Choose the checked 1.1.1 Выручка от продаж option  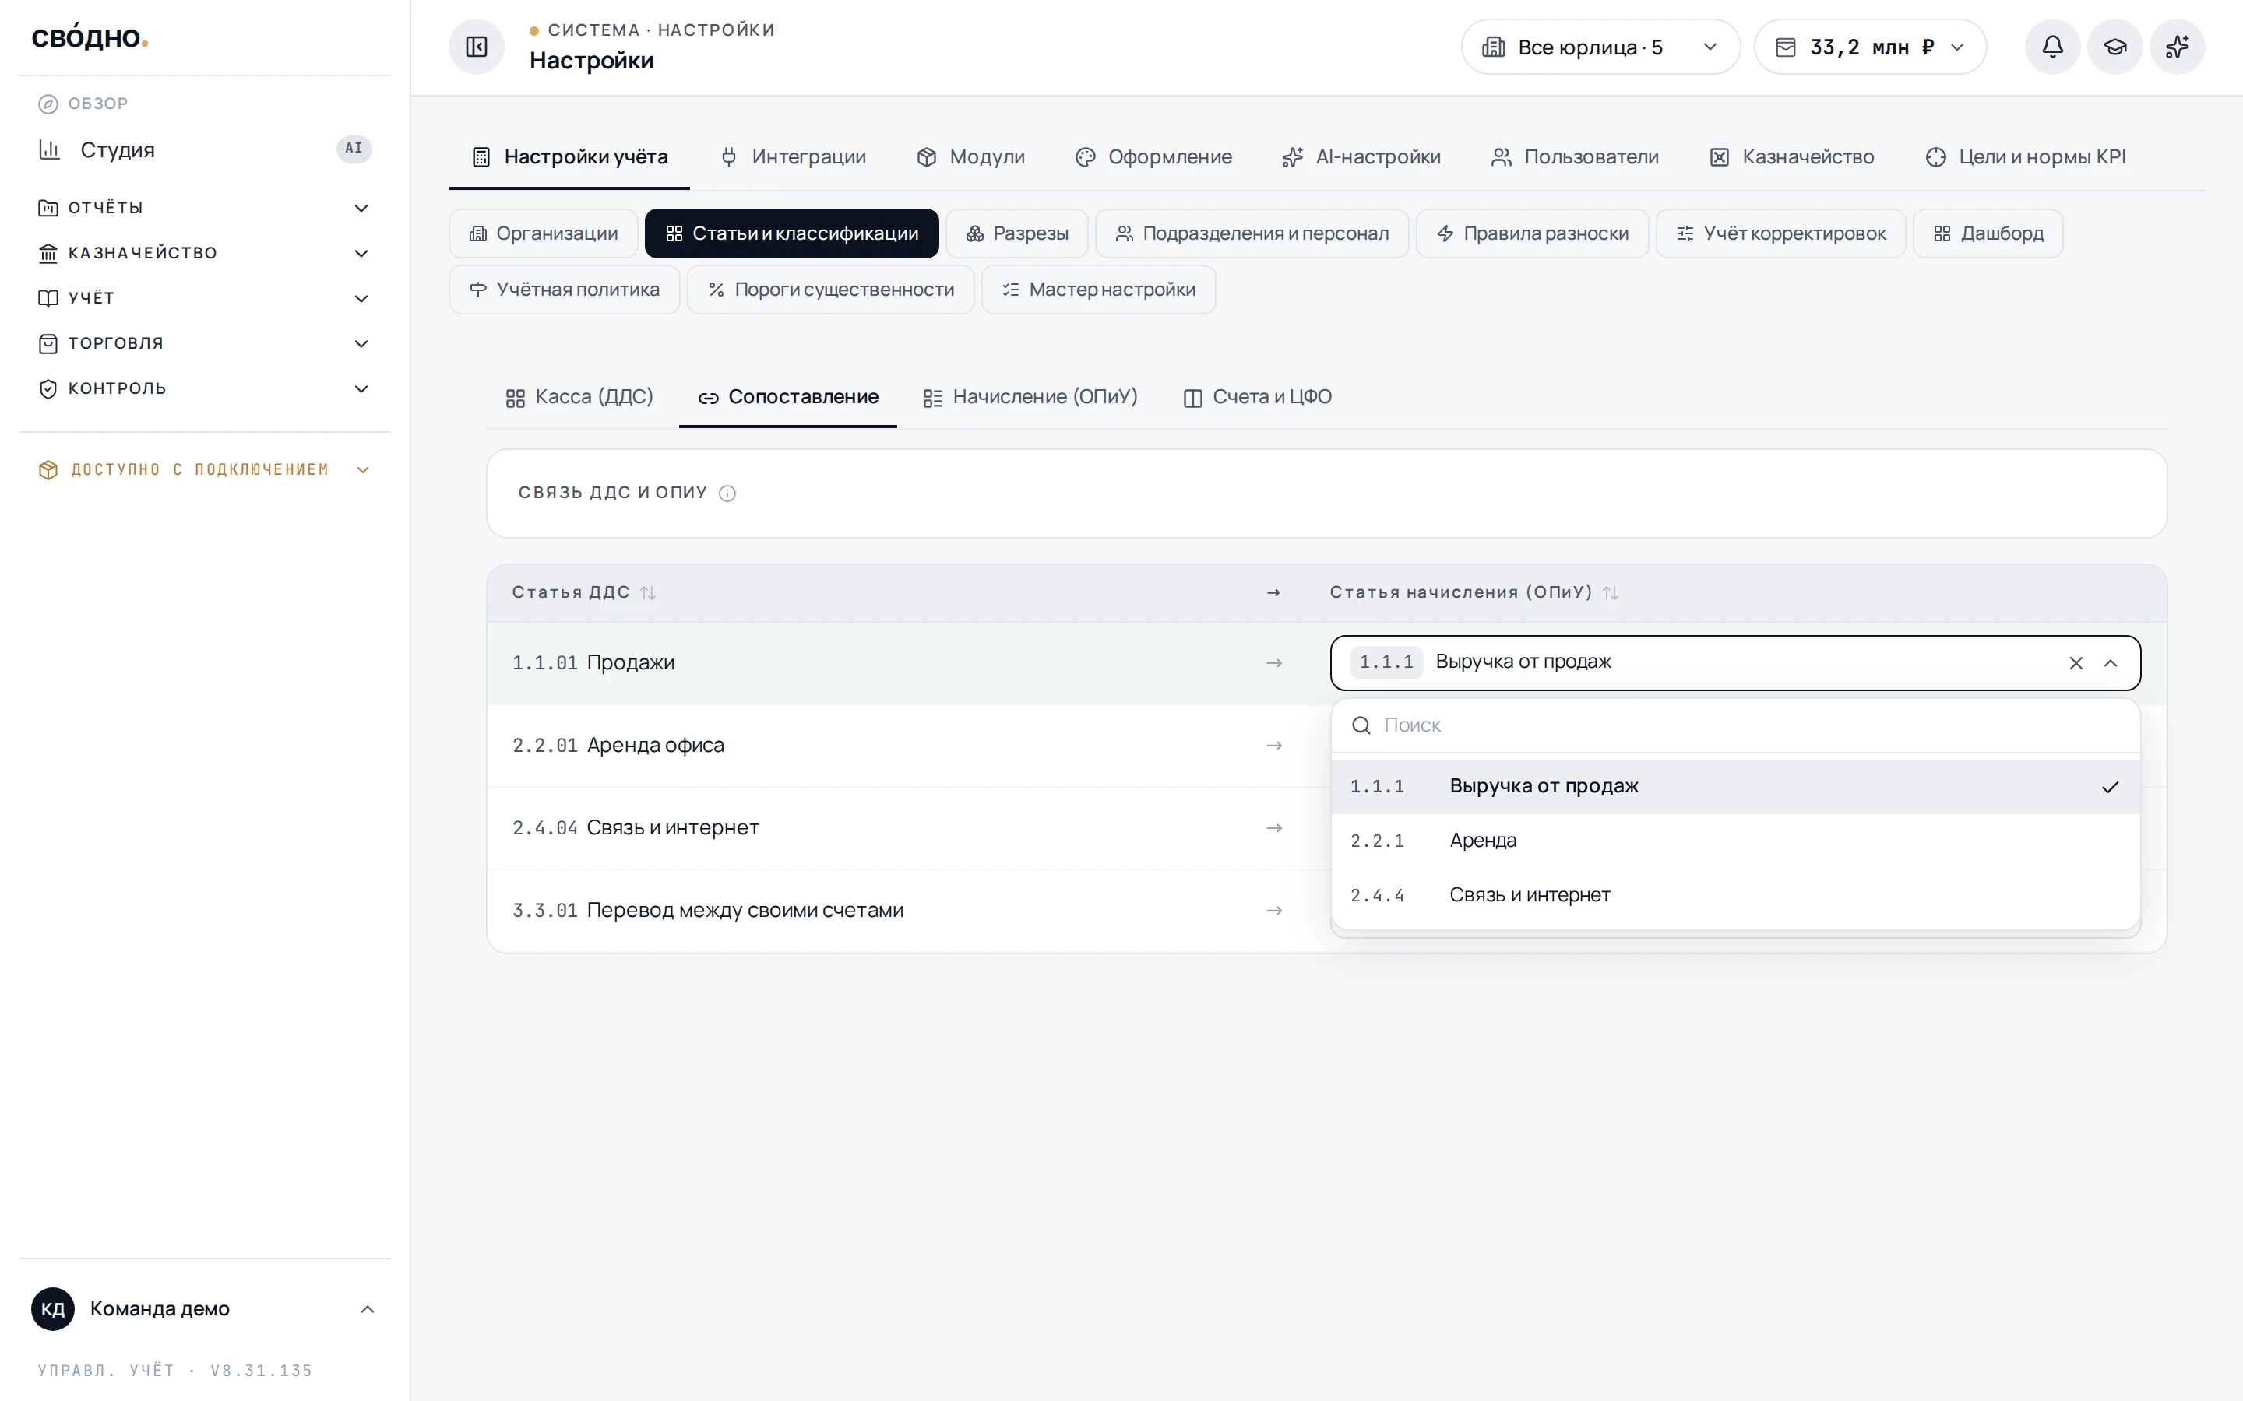[1735, 787]
